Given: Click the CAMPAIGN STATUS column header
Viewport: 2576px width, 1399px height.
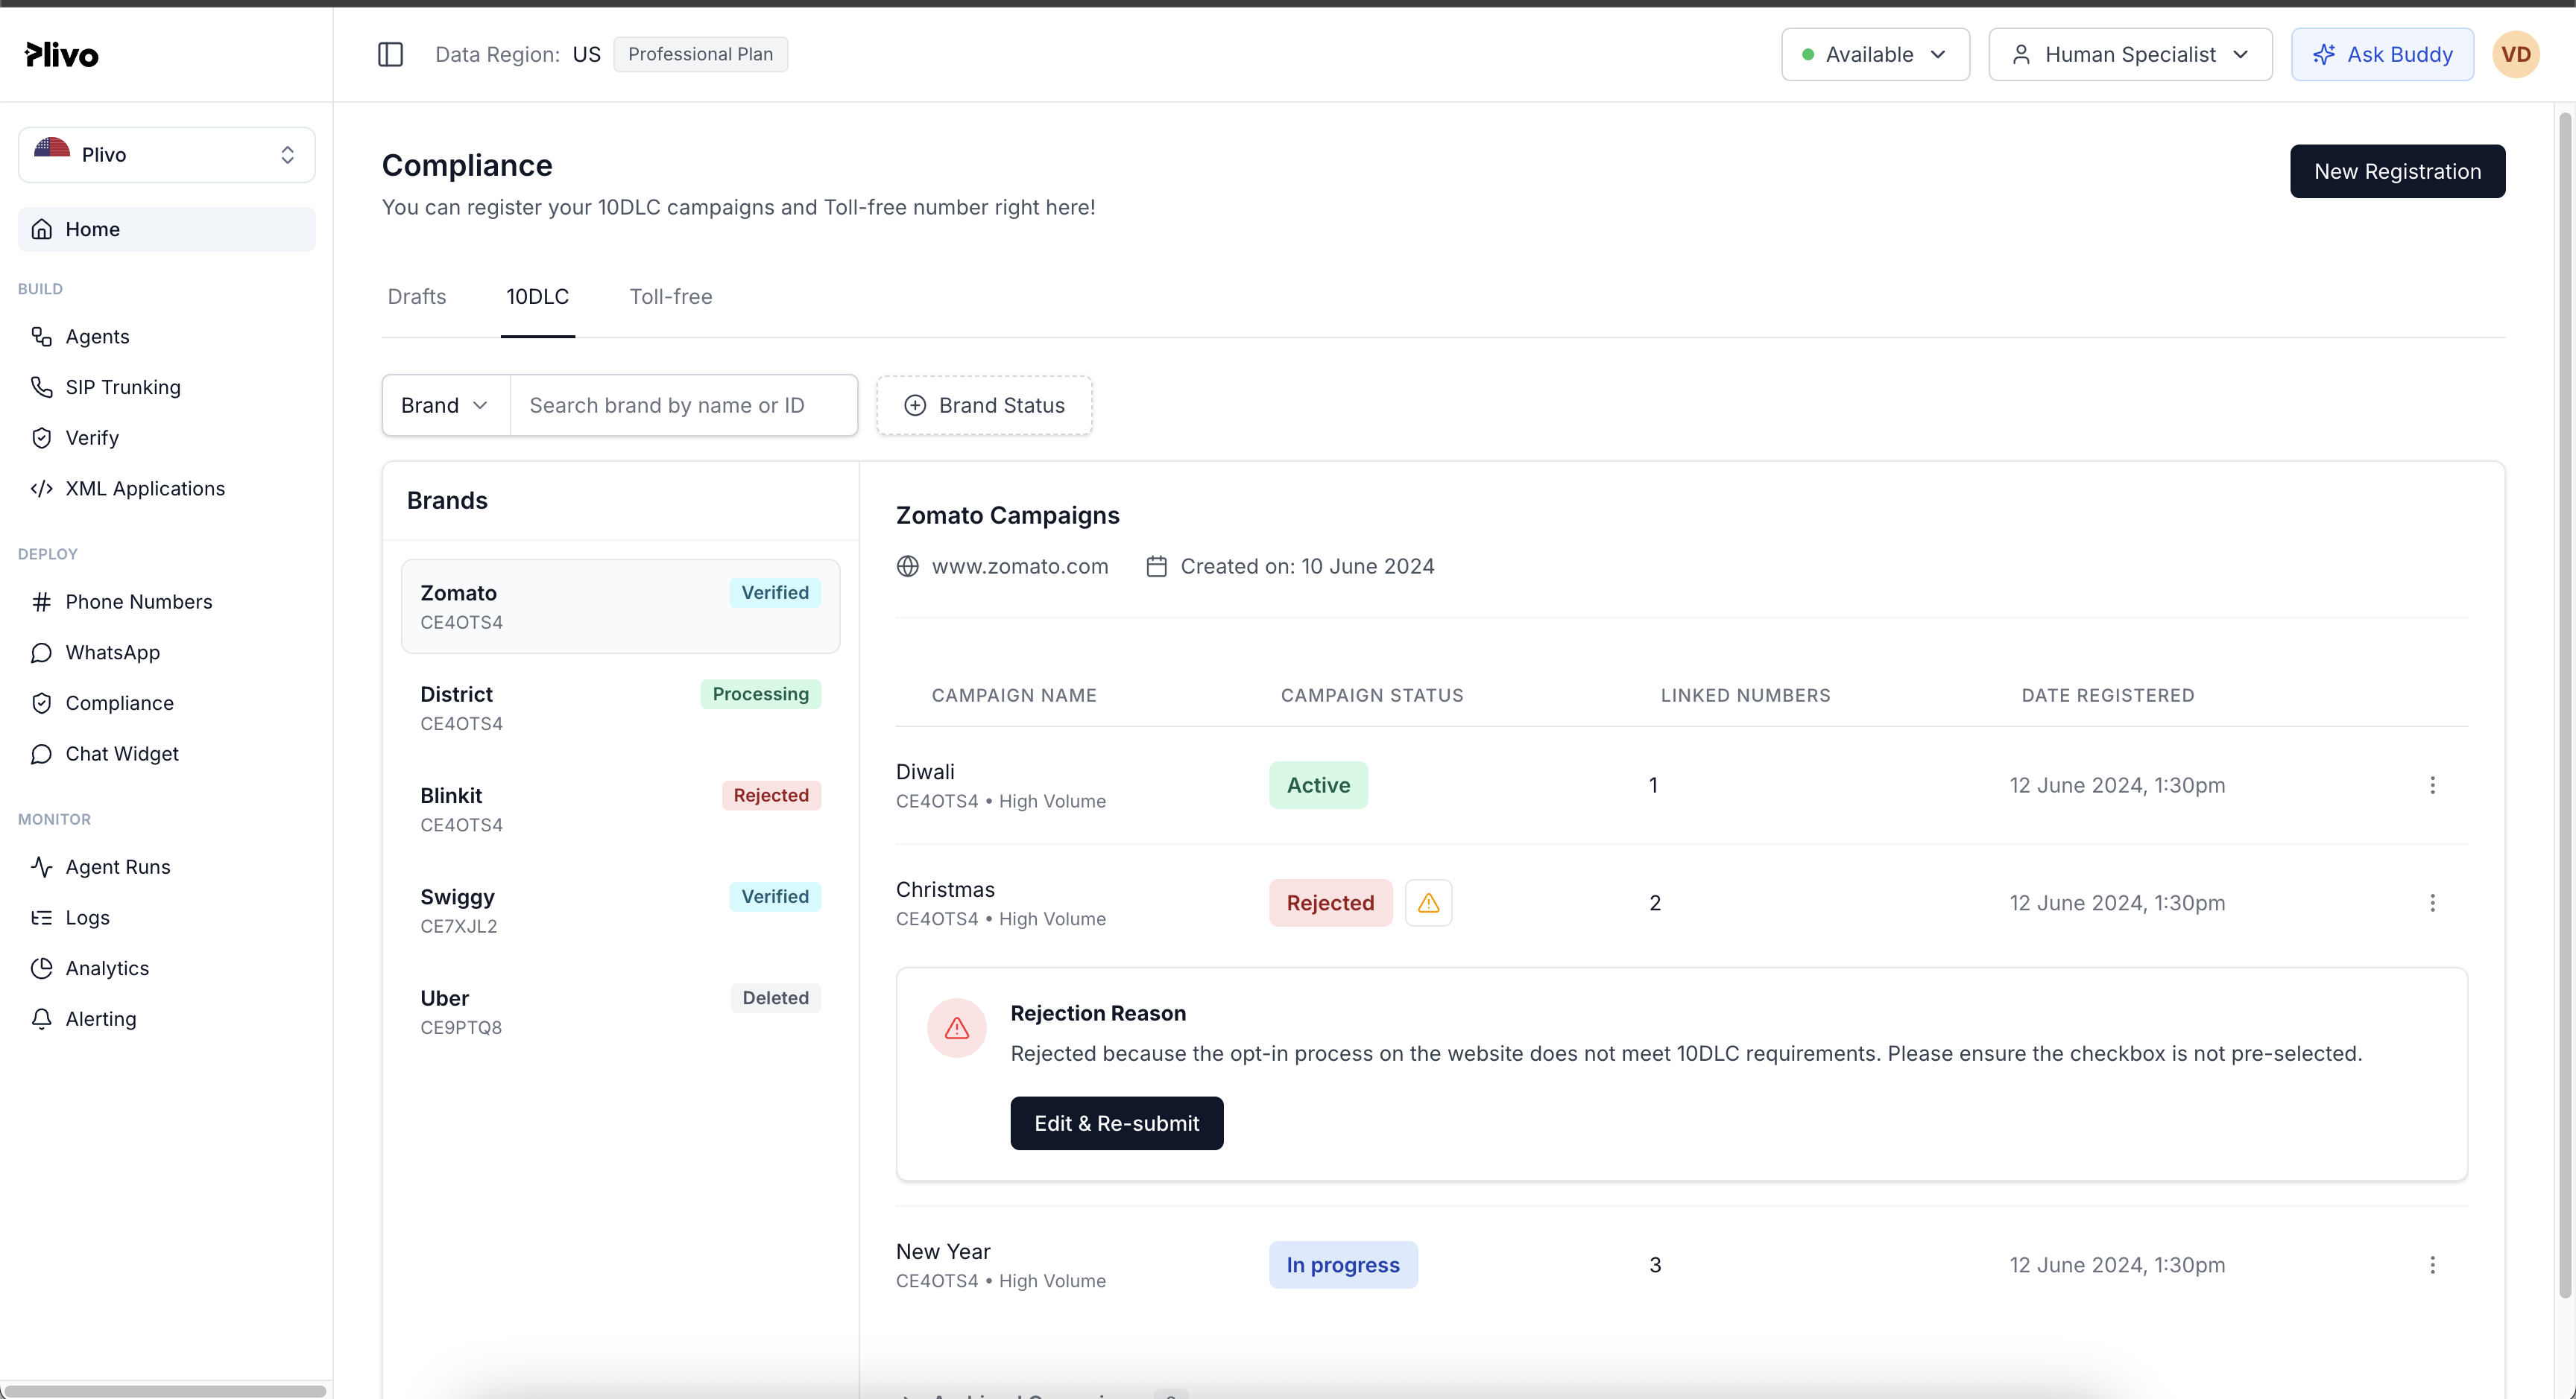Looking at the screenshot, I should [x=1372, y=696].
